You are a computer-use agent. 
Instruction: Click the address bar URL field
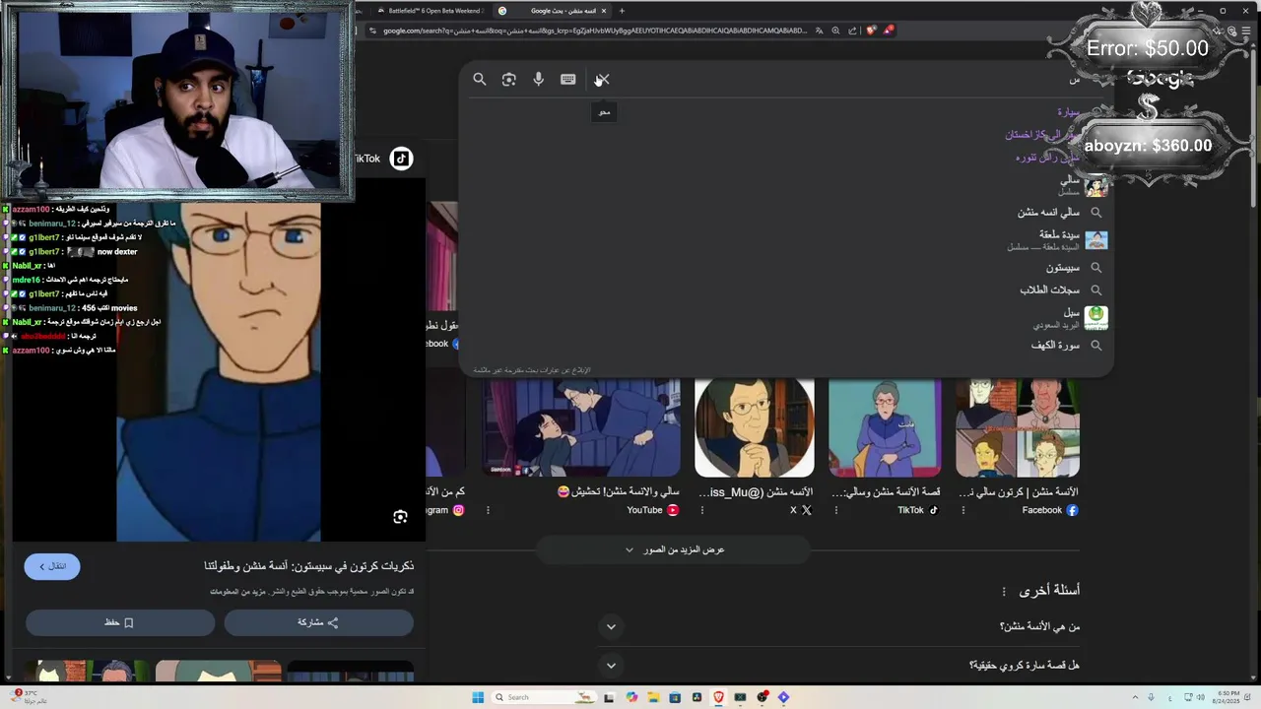[x=596, y=31]
